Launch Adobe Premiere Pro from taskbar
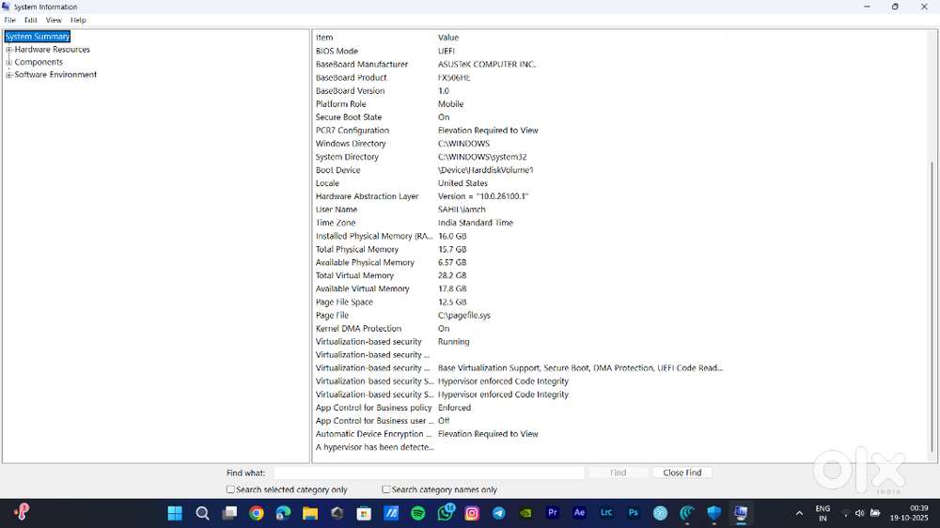 point(553,513)
